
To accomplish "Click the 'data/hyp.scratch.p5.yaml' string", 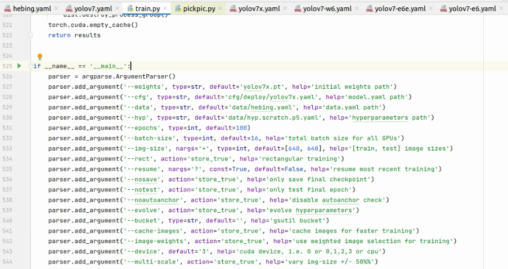I will [x=273, y=118].
